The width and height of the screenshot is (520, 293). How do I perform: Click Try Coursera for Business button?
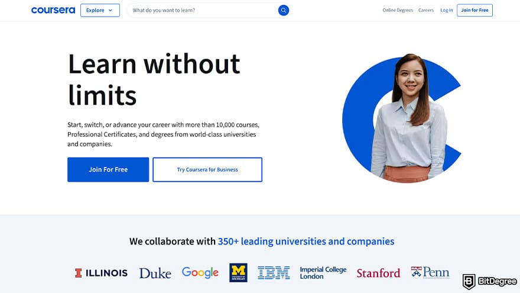tap(207, 169)
